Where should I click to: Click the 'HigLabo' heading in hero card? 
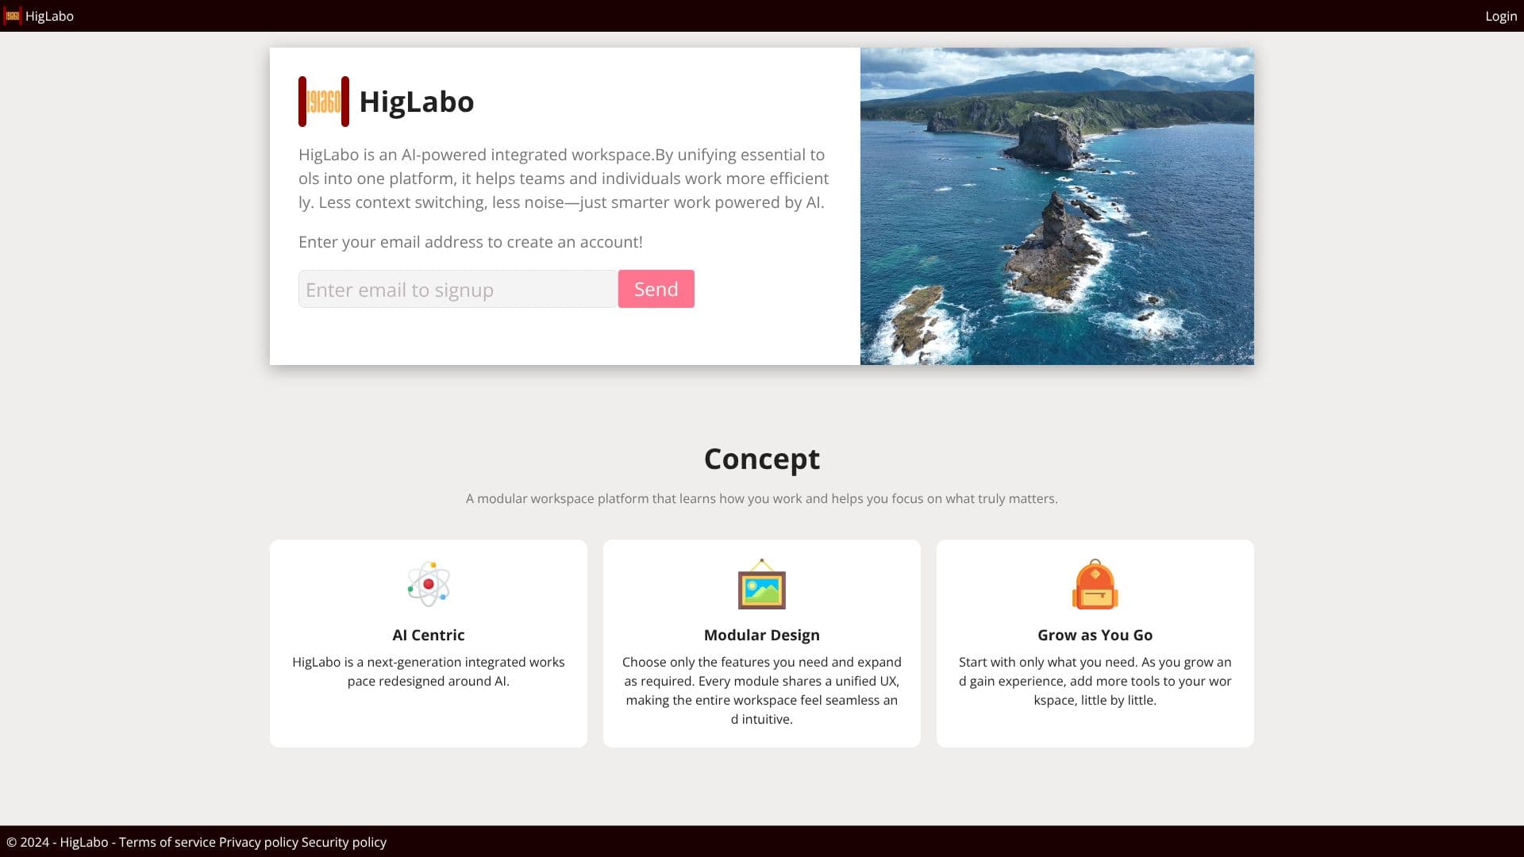[417, 102]
